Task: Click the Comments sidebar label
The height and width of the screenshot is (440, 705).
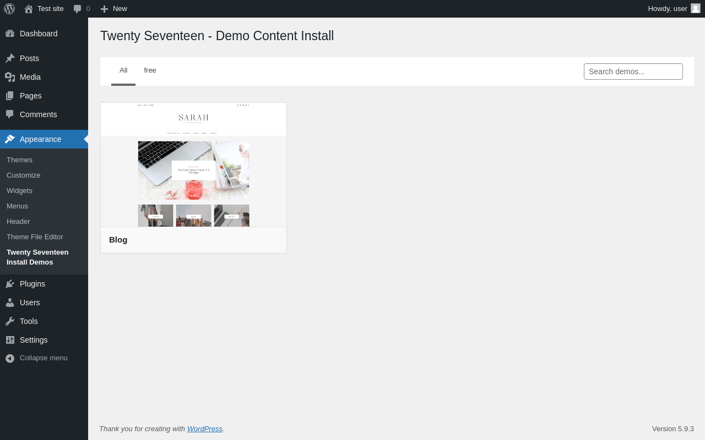Action: 39,114
